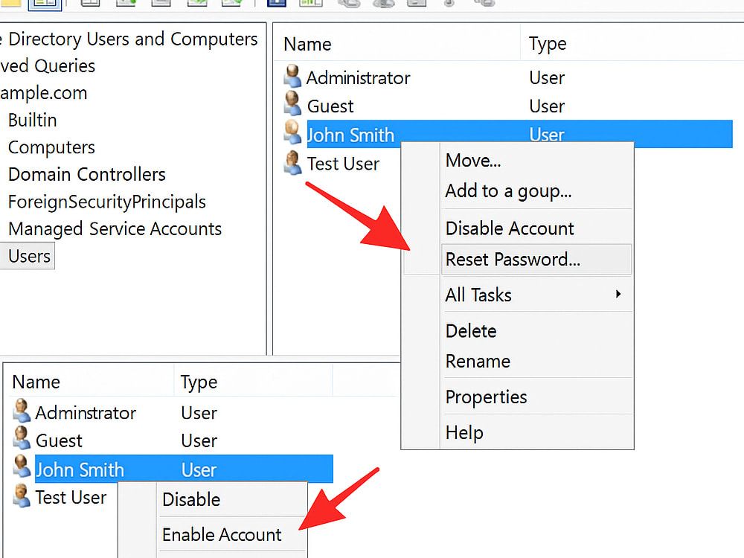Click User type cell for Guest, lower list
The height and width of the screenshot is (558, 744).
(x=199, y=440)
